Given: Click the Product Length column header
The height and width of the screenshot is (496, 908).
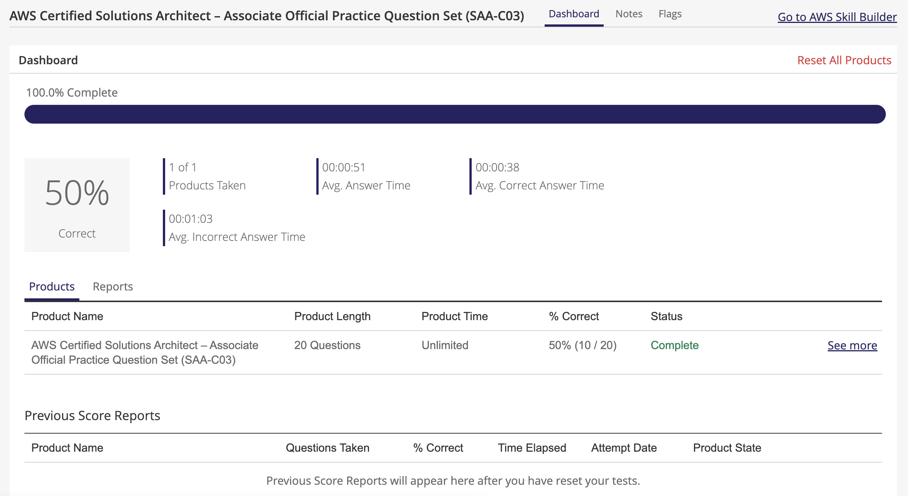Looking at the screenshot, I should tap(333, 316).
